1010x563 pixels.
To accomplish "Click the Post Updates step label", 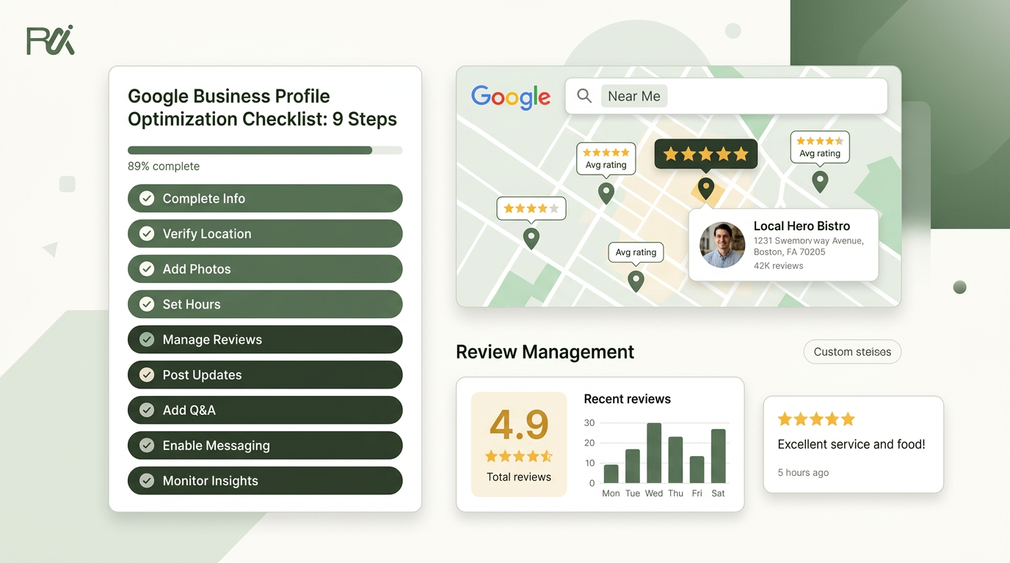I will pos(203,375).
